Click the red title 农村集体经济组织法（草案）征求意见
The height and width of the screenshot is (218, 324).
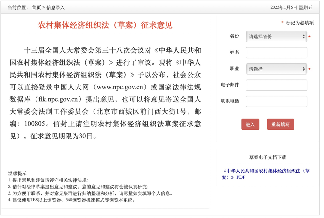(x=105, y=25)
